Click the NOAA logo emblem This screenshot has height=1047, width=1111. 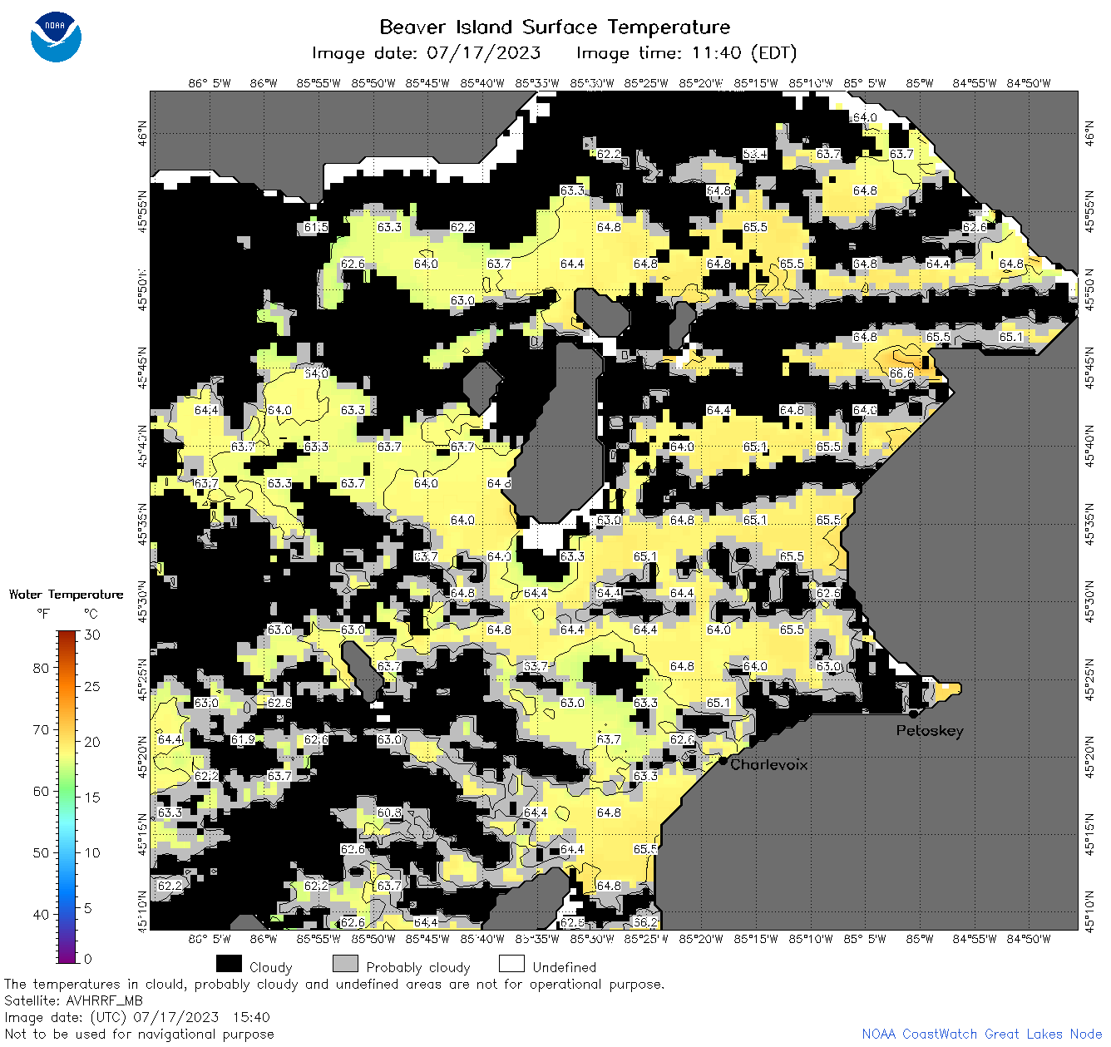[56, 37]
